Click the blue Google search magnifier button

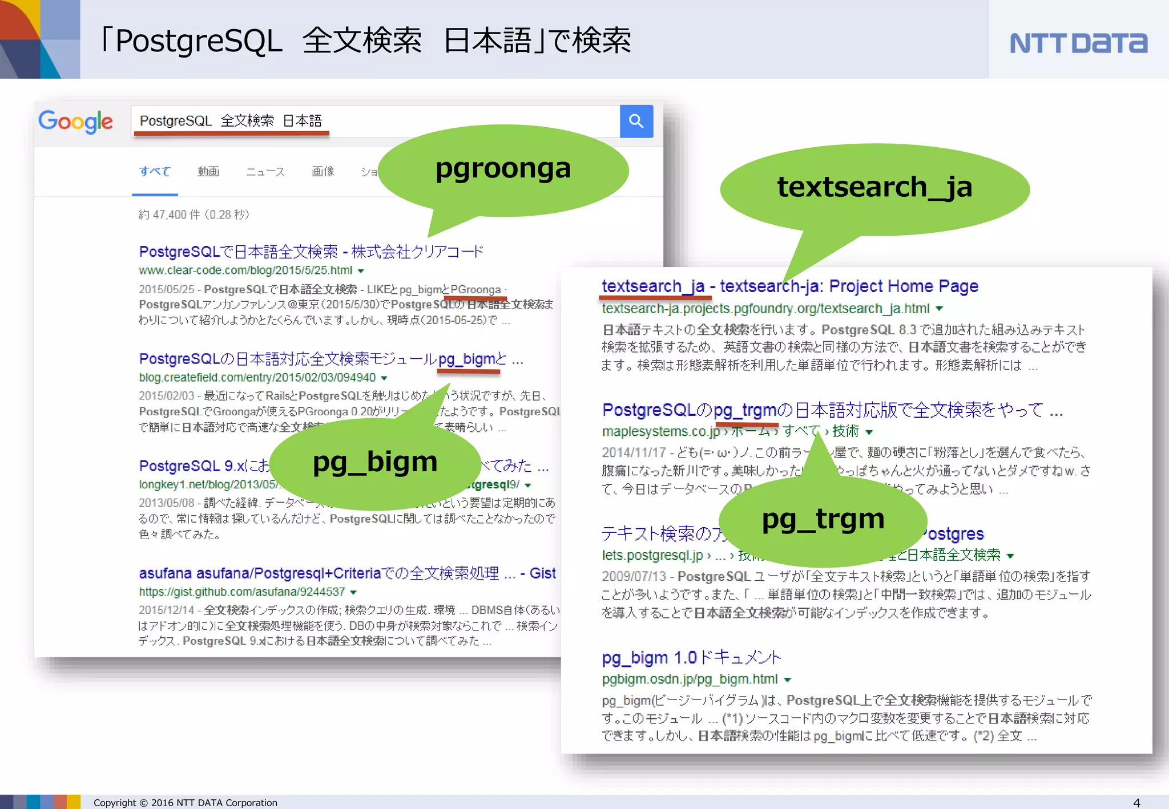[x=636, y=121]
